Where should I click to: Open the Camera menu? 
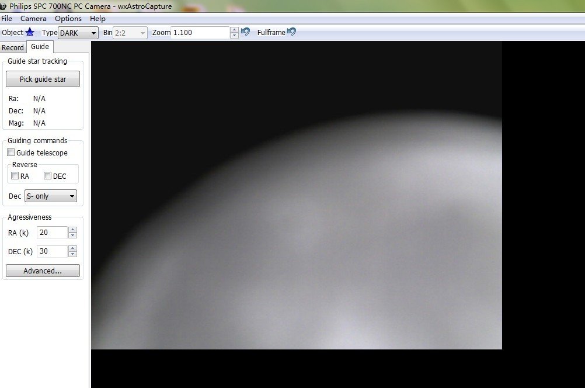pos(34,18)
